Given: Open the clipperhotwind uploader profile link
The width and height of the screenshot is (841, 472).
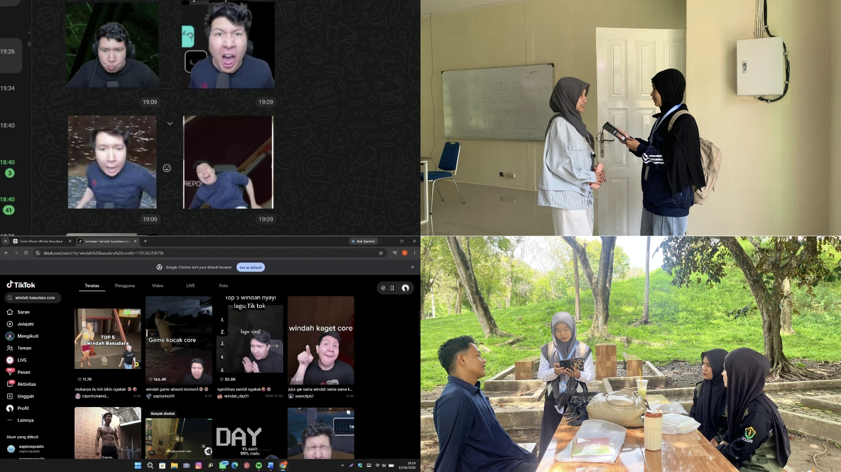Looking at the screenshot, I should pos(95,396).
